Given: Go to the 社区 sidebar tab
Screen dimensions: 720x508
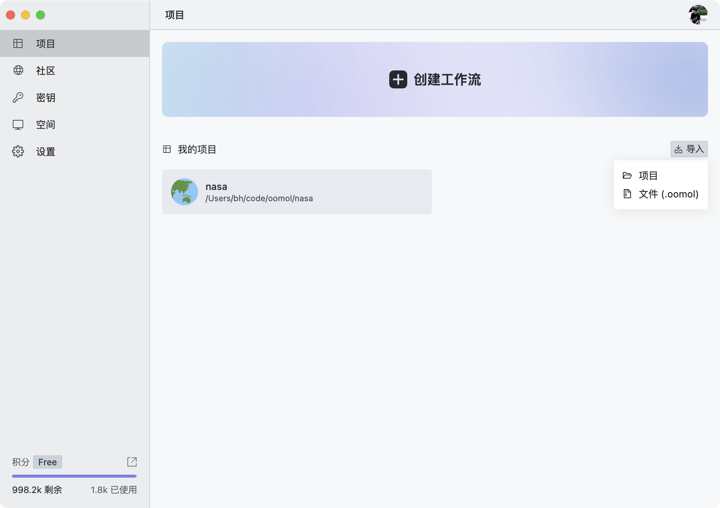Looking at the screenshot, I should point(46,70).
